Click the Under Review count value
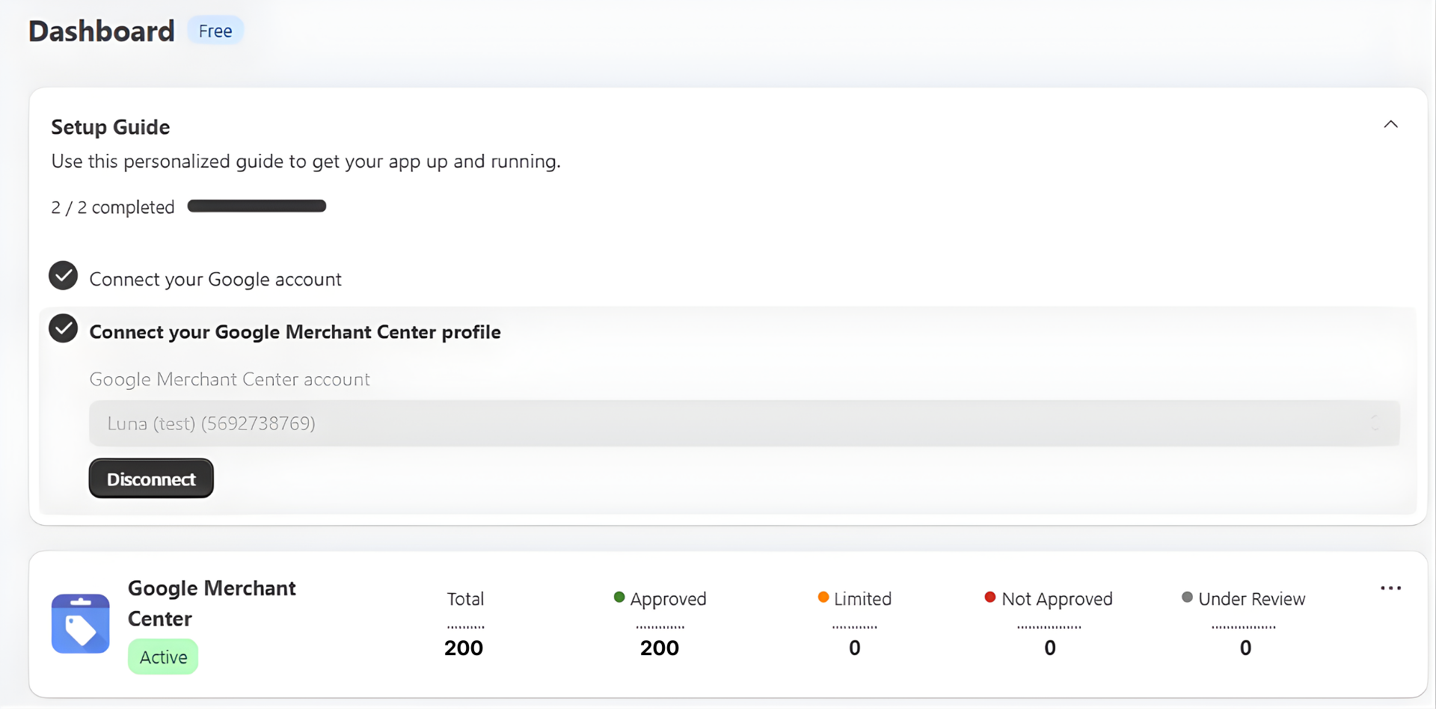Image resolution: width=1436 pixels, height=709 pixels. 1245,648
